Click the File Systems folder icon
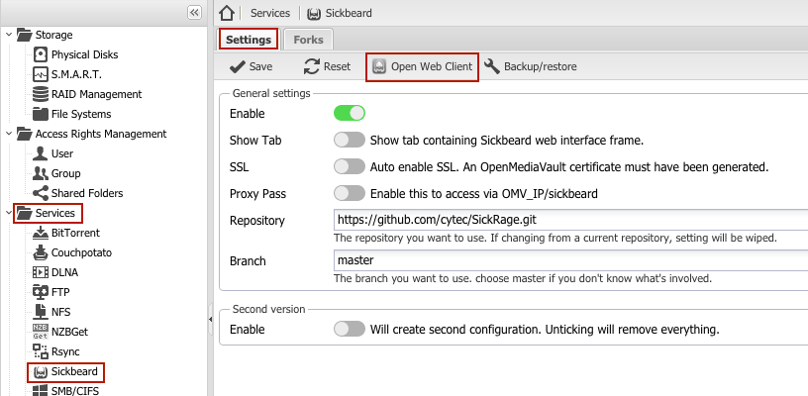 41,114
